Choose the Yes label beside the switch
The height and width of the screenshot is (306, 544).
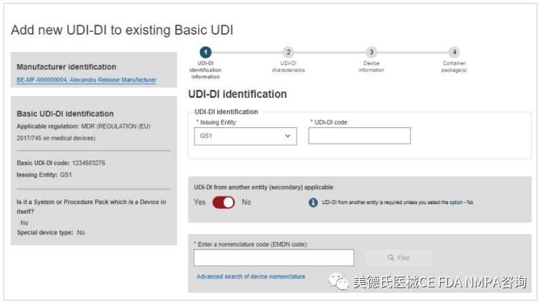[x=199, y=203]
